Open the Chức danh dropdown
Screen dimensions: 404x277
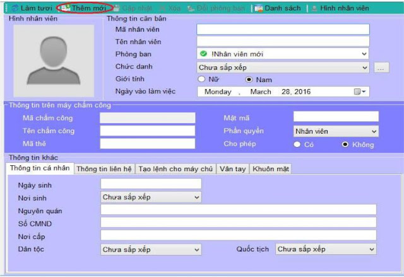(x=365, y=68)
